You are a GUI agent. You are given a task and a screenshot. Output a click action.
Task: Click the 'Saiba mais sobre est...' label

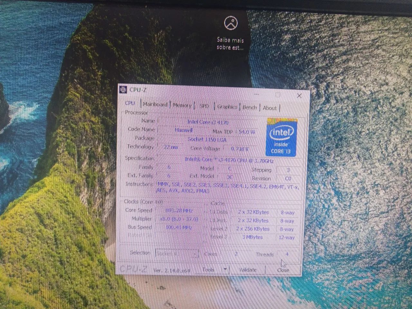(230, 44)
